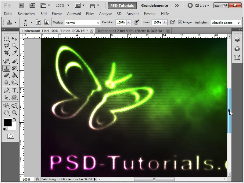Select the Eraser tool
Screen dimensions: 244x183
[x=6, y=75]
